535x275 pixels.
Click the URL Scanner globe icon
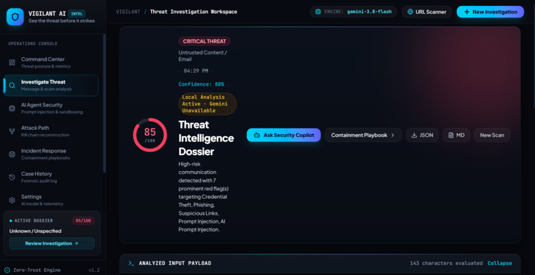410,12
